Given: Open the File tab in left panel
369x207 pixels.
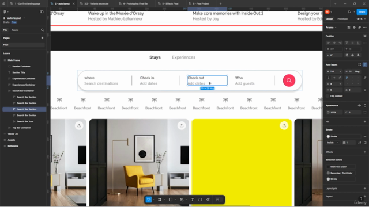Looking at the screenshot, I should 5,30.
